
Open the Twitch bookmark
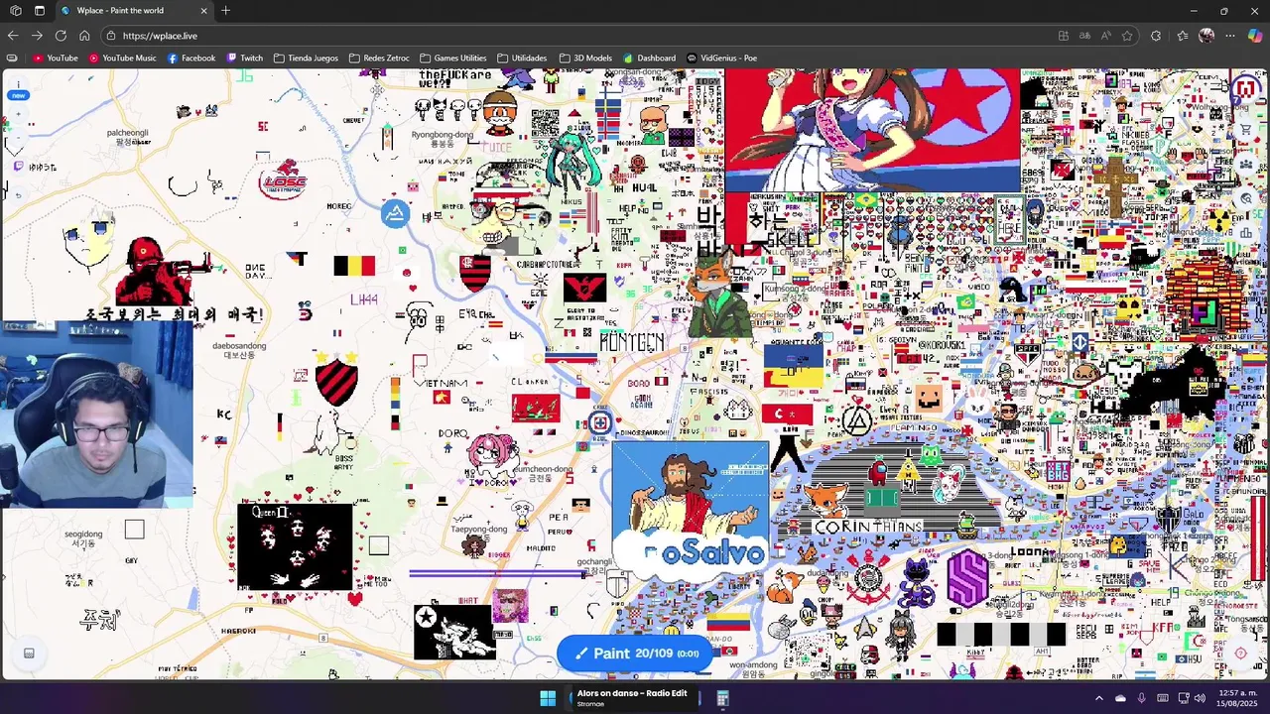click(x=244, y=59)
